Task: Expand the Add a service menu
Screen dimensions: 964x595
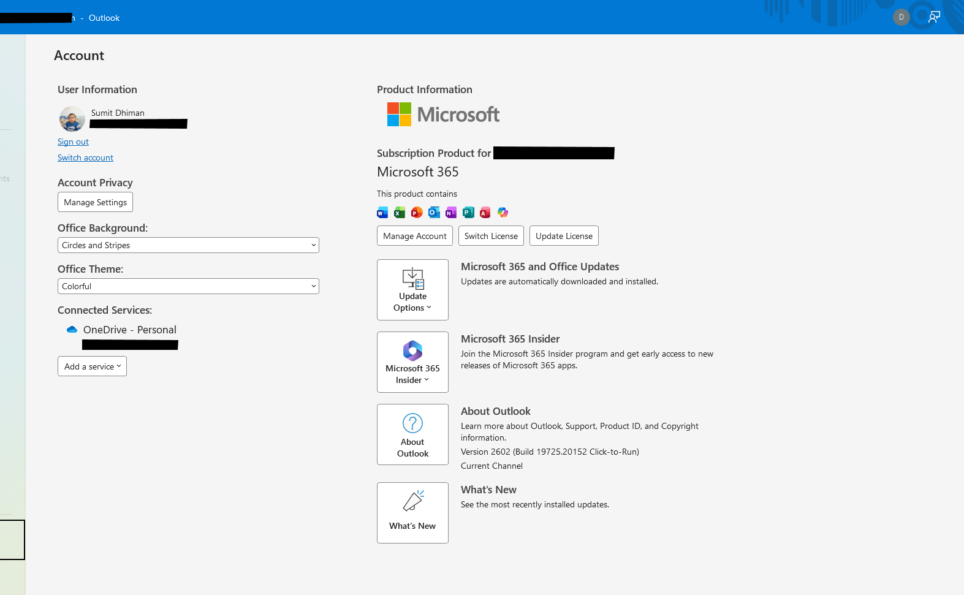Action: pos(92,366)
